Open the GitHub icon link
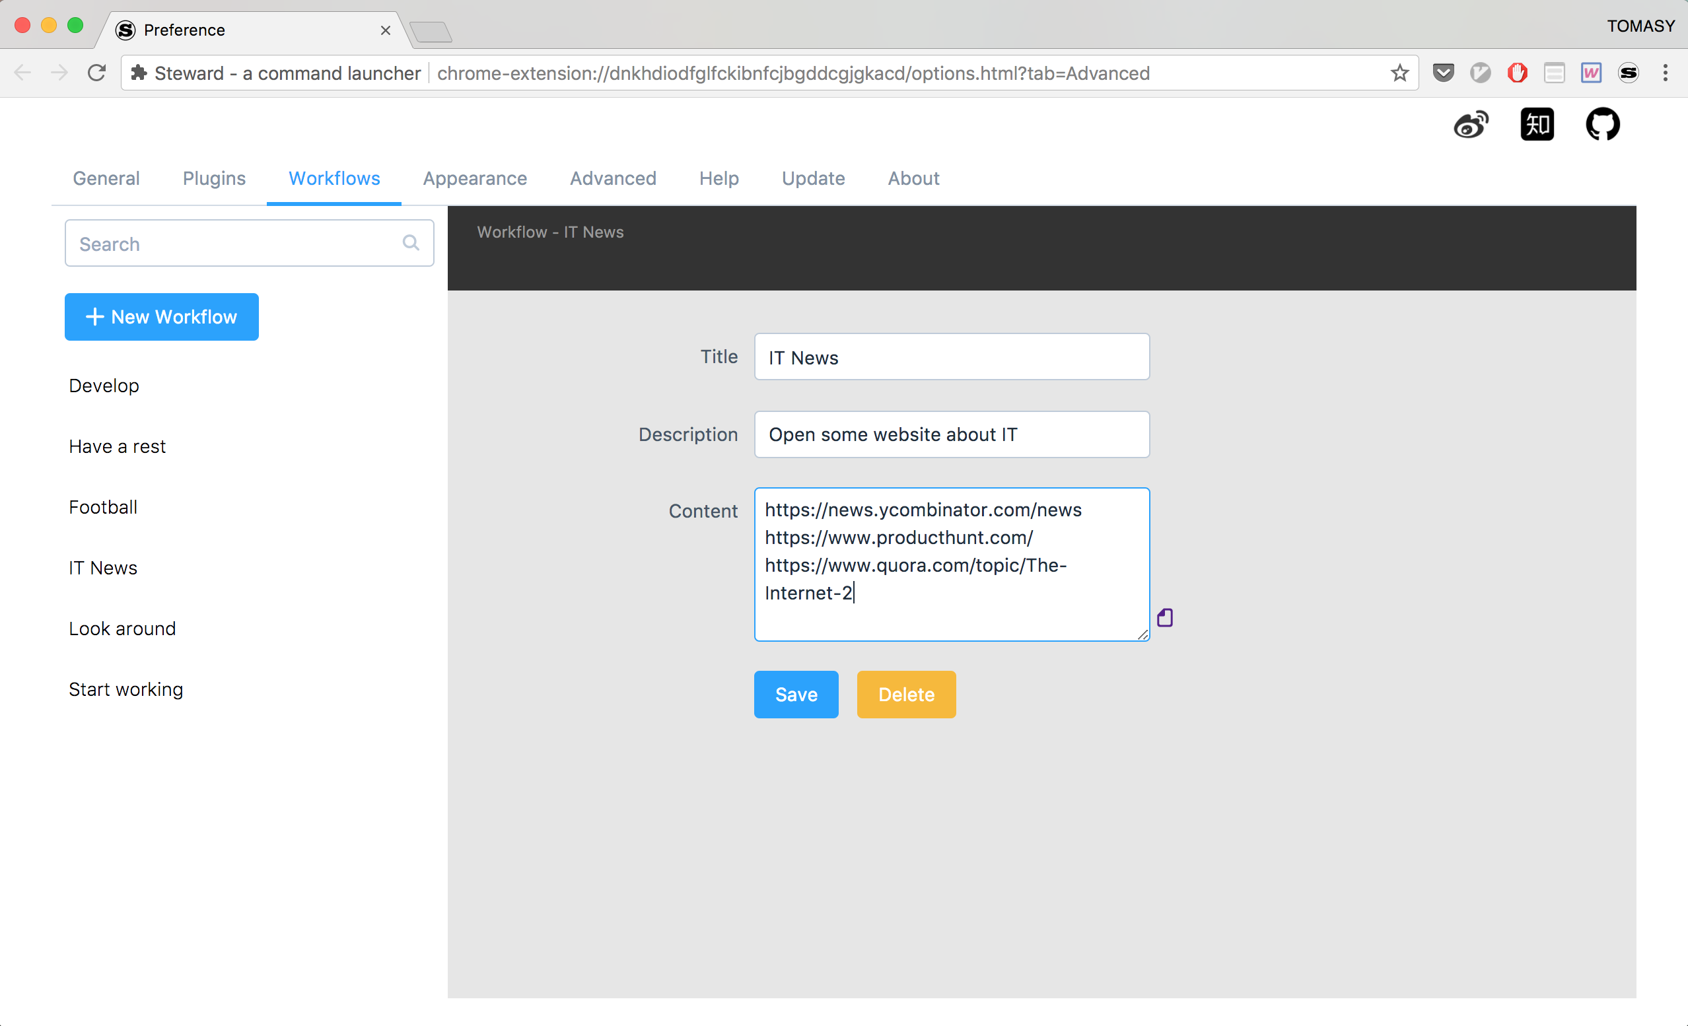The image size is (1688, 1026). 1602,125
